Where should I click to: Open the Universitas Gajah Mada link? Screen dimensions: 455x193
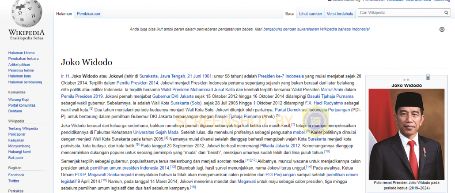[156, 132]
